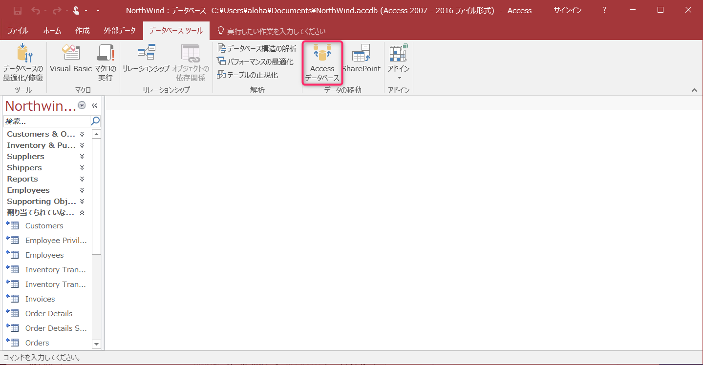703x365 pixels.
Task: Select the highlighted Access データベース splitter tool
Action: 322,62
